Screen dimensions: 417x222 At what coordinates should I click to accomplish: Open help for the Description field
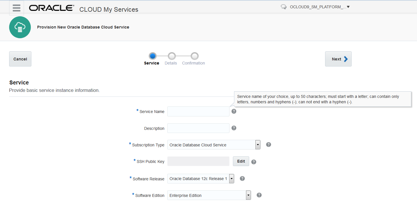[x=234, y=128]
